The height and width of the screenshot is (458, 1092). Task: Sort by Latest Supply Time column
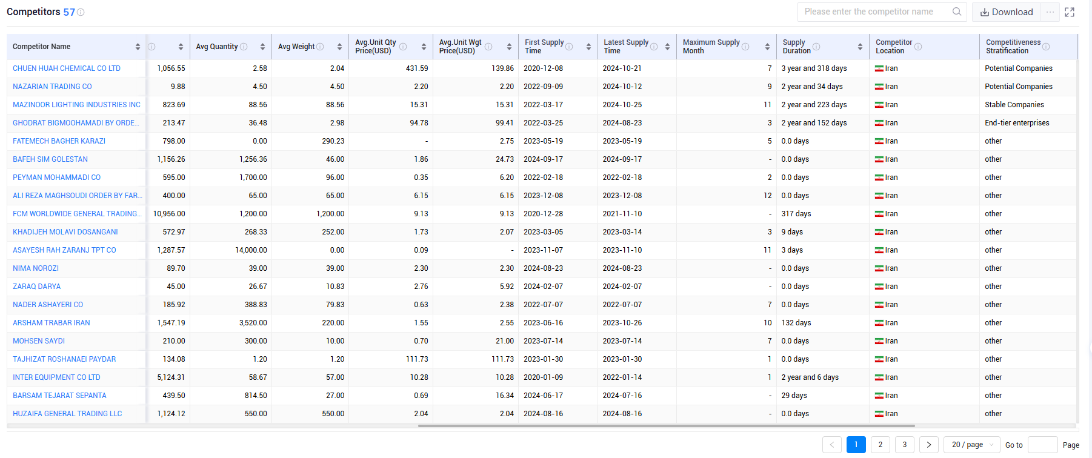click(x=667, y=47)
